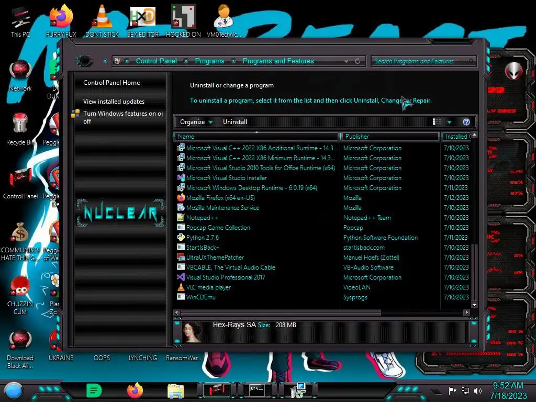Image resolution: width=536 pixels, height=402 pixels.
Task: Select StartIsBack+ entry
Action: (203, 248)
